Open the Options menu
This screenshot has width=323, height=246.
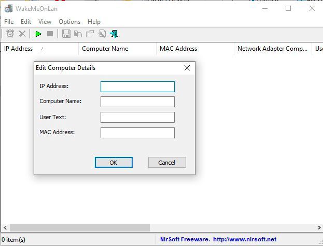pyautogui.click(x=69, y=22)
